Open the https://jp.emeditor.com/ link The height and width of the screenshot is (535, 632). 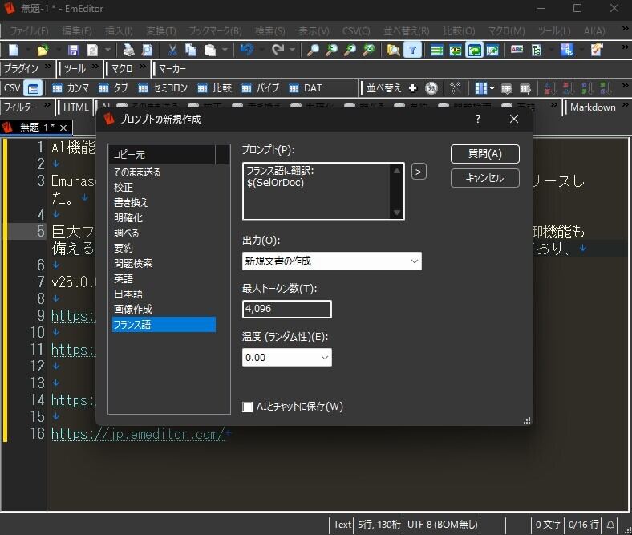pos(137,434)
